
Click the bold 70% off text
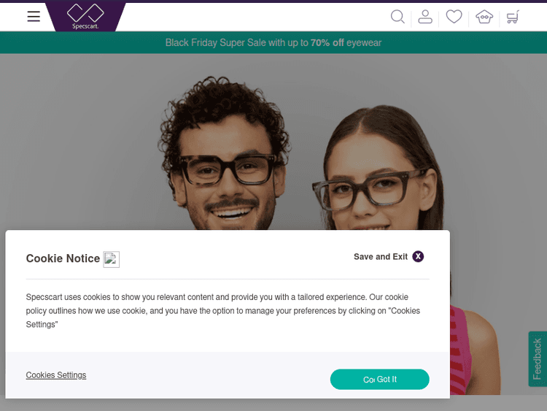(x=327, y=42)
